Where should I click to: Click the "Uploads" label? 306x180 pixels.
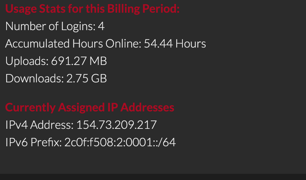pos(26,61)
